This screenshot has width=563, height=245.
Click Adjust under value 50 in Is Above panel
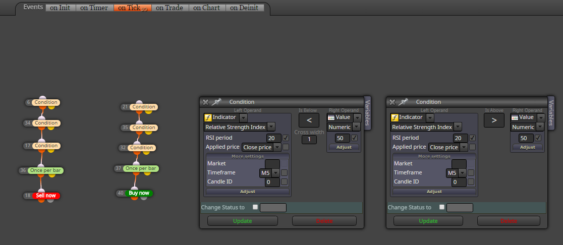(x=528, y=147)
